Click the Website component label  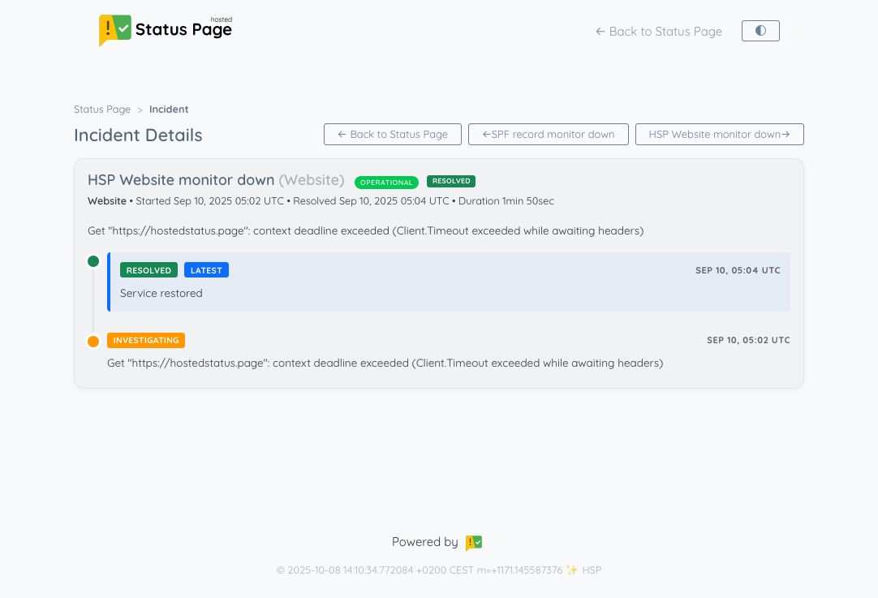point(106,200)
